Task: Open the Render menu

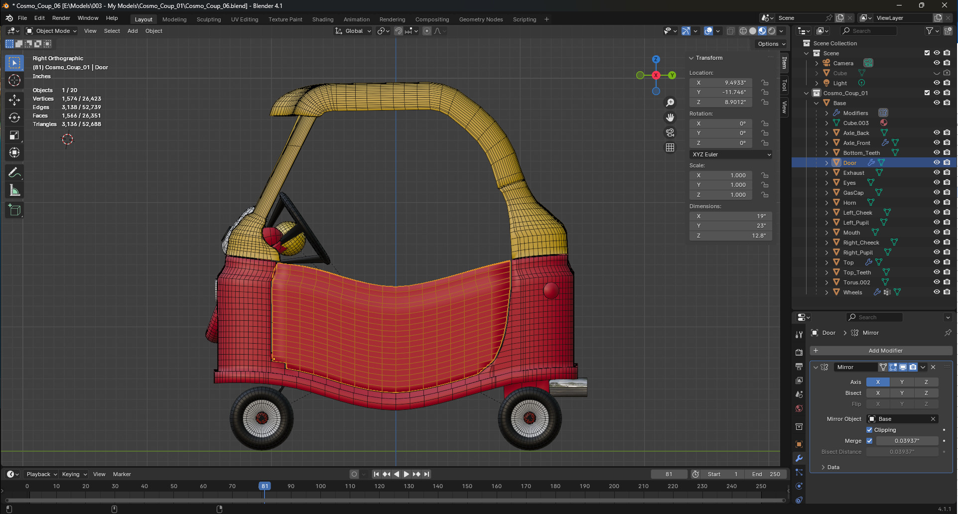Action: click(61, 18)
